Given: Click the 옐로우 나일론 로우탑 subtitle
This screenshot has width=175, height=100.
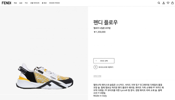Looking at the screenshot, I should [102, 28].
